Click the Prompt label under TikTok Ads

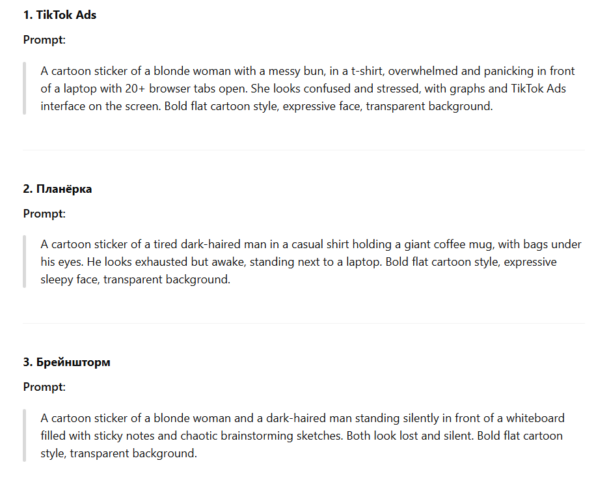click(44, 40)
